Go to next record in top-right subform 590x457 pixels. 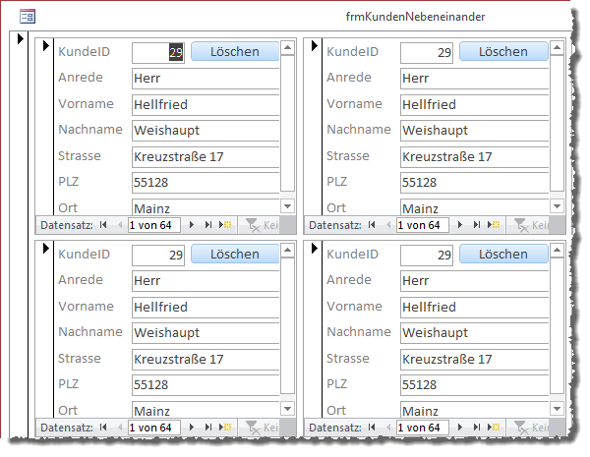(x=460, y=225)
